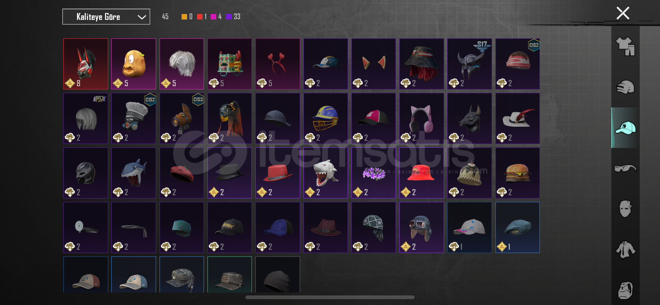This screenshot has width=660, height=305.
Task: Open the glasses category icon
Action: coord(625,168)
